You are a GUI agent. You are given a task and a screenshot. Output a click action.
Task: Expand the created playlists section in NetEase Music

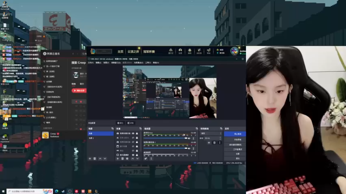point(48,128)
